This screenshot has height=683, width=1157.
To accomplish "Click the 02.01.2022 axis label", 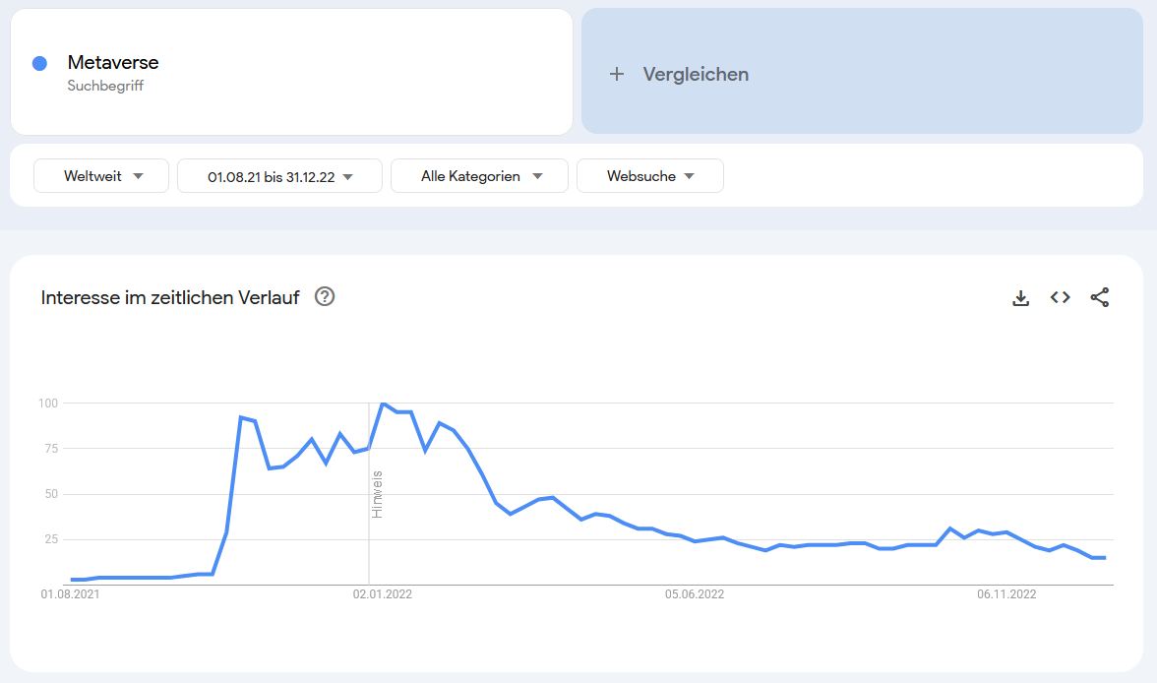I will tap(384, 593).
